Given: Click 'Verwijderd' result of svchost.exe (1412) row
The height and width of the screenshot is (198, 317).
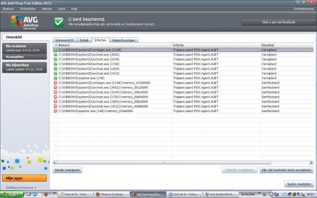Looking at the screenshot, I should pyautogui.click(x=269, y=73).
